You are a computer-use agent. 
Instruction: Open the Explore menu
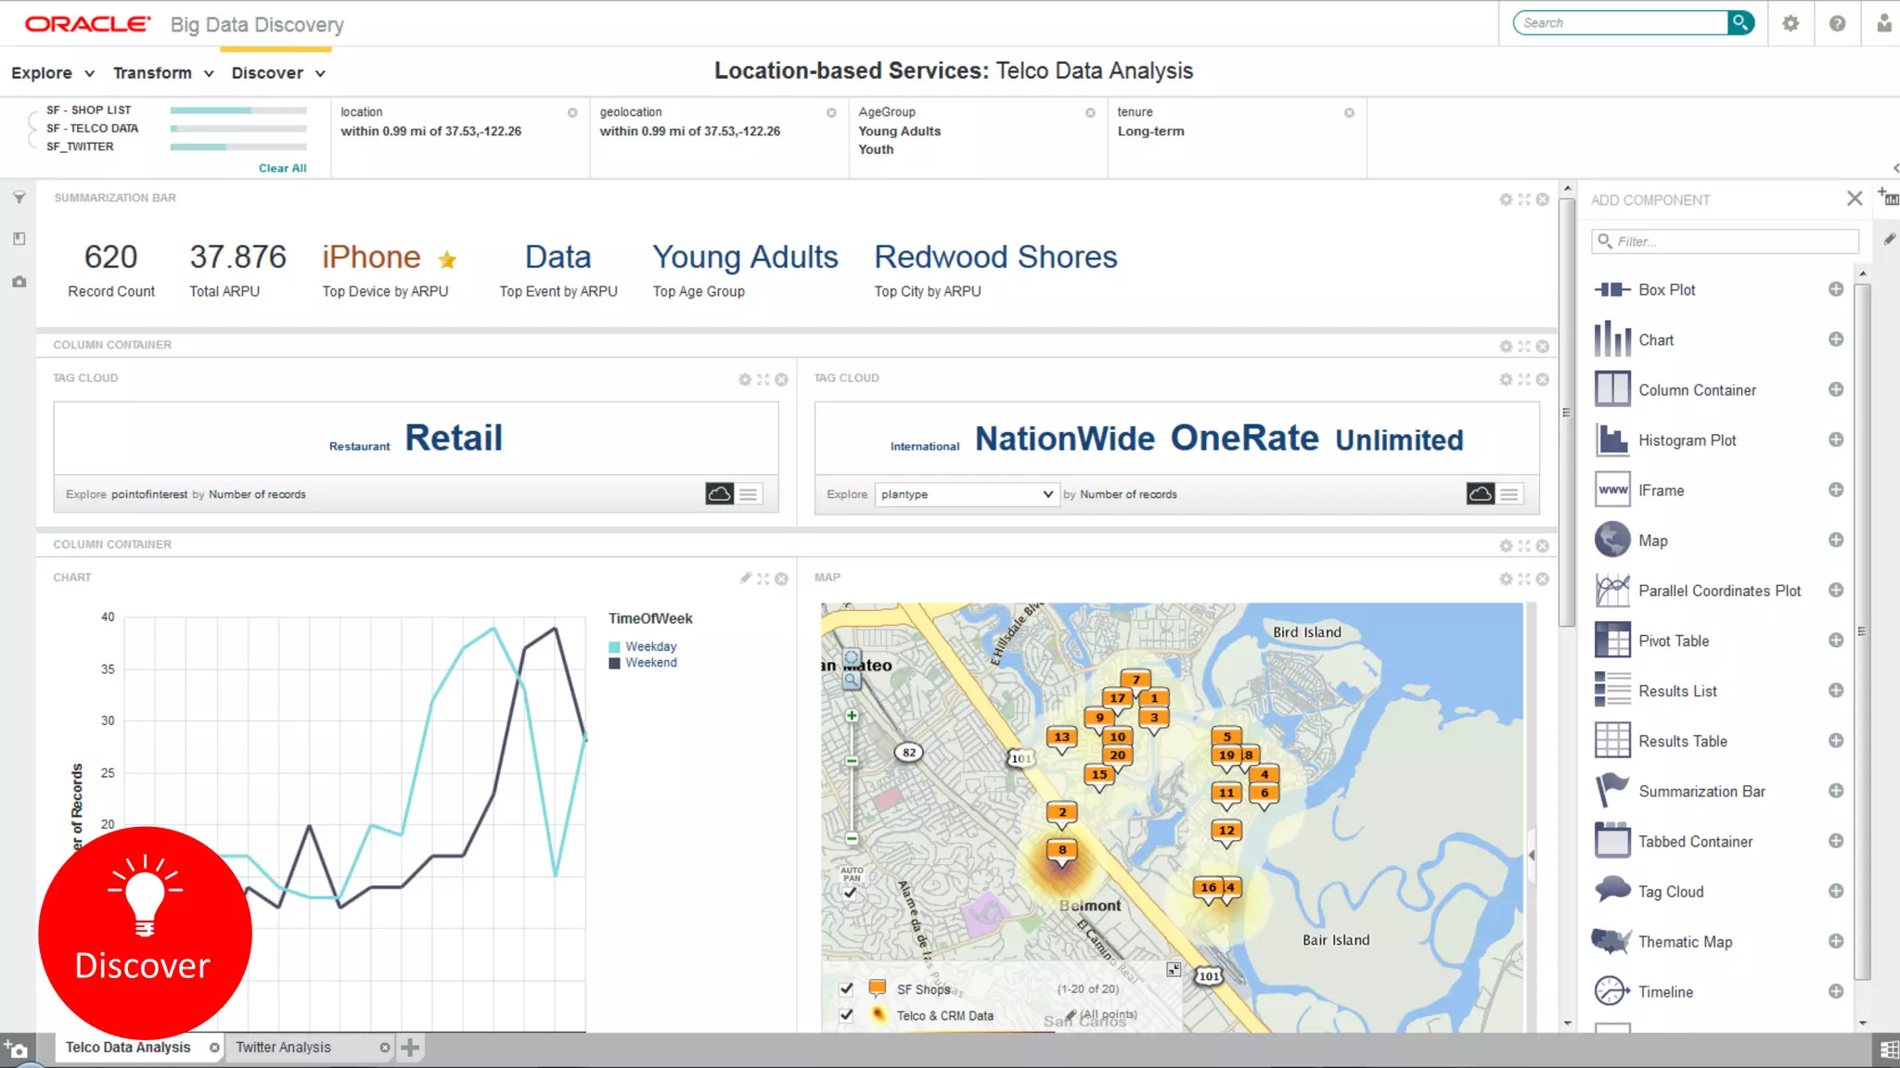[53, 73]
